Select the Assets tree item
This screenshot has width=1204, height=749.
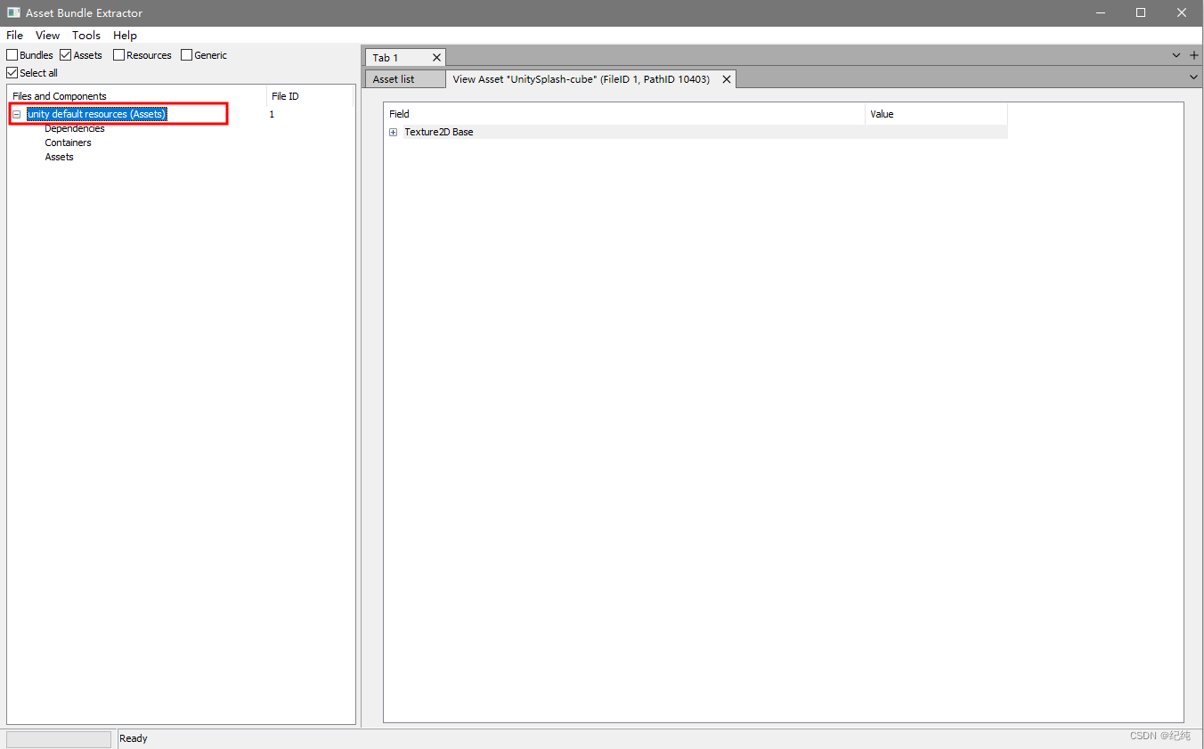pos(59,157)
